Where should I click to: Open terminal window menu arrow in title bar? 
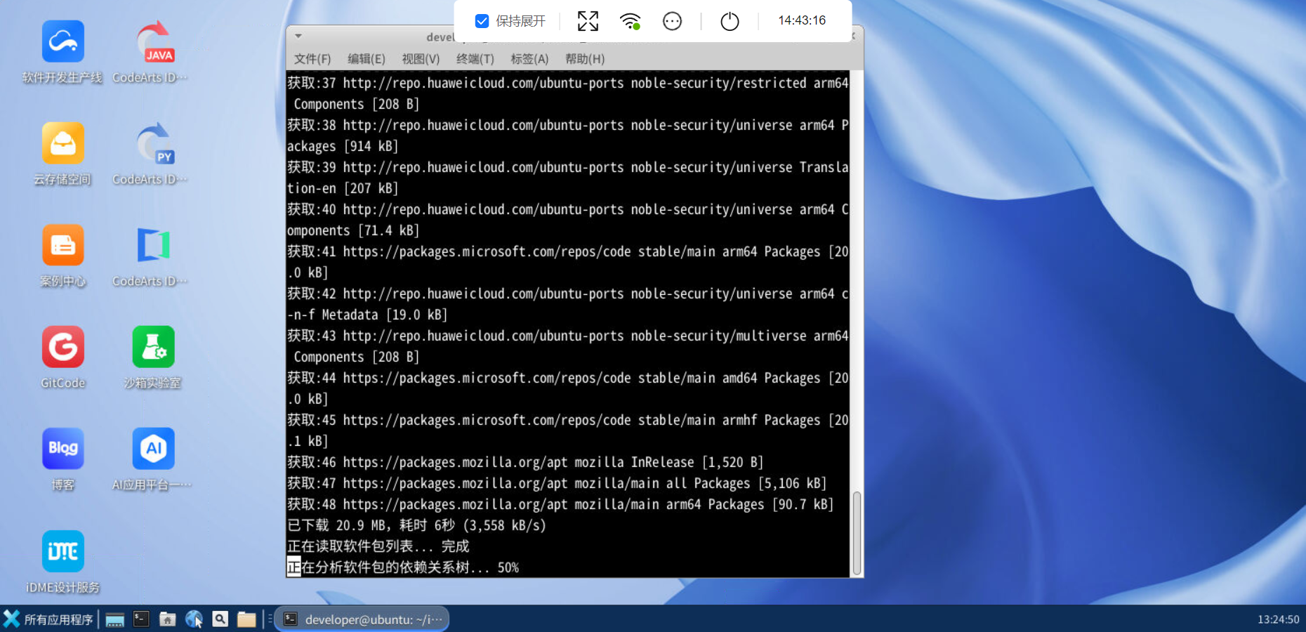298,36
